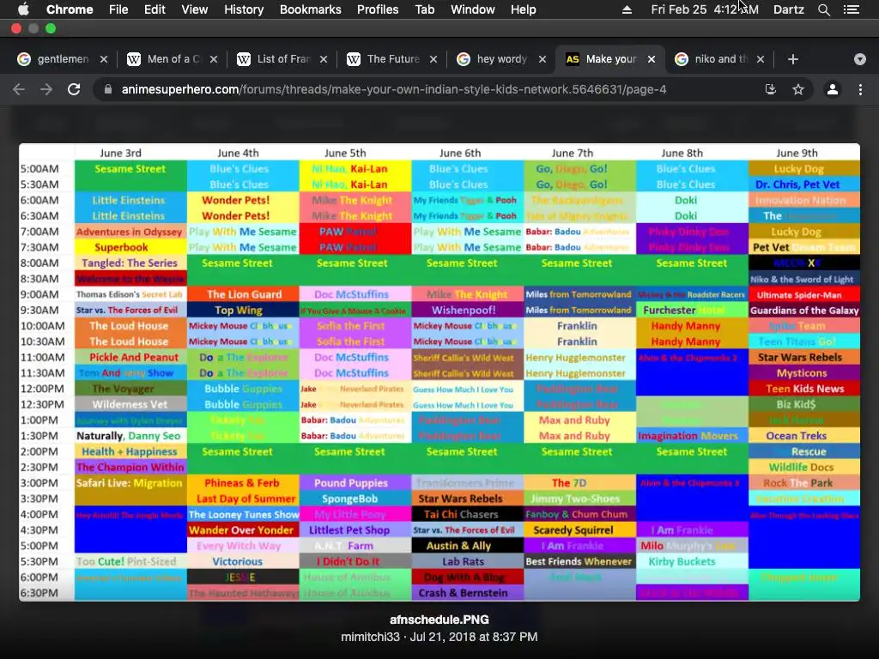This screenshot has height=659, width=879.
Task: Click the 'Teen Kids News' schedule cell
Action: tap(805, 389)
